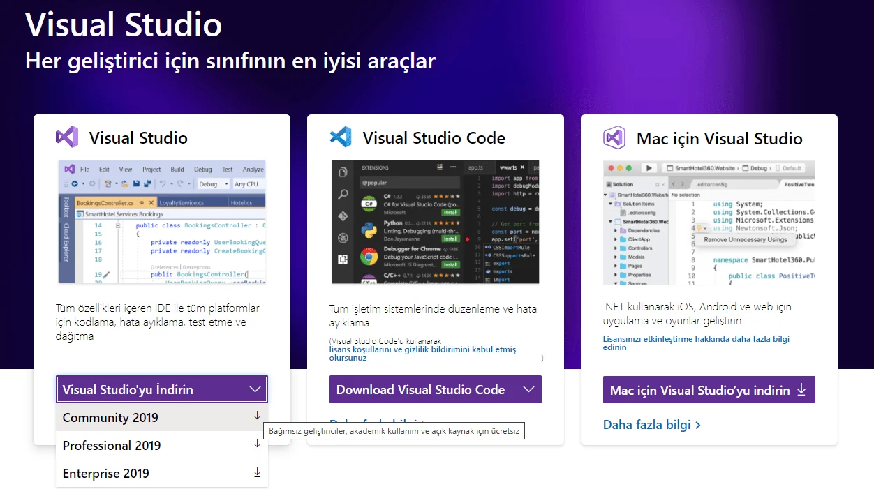The width and height of the screenshot is (874, 489).
Task: Open chevron on Download Visual Studio Code button
Action: (529, 389)
